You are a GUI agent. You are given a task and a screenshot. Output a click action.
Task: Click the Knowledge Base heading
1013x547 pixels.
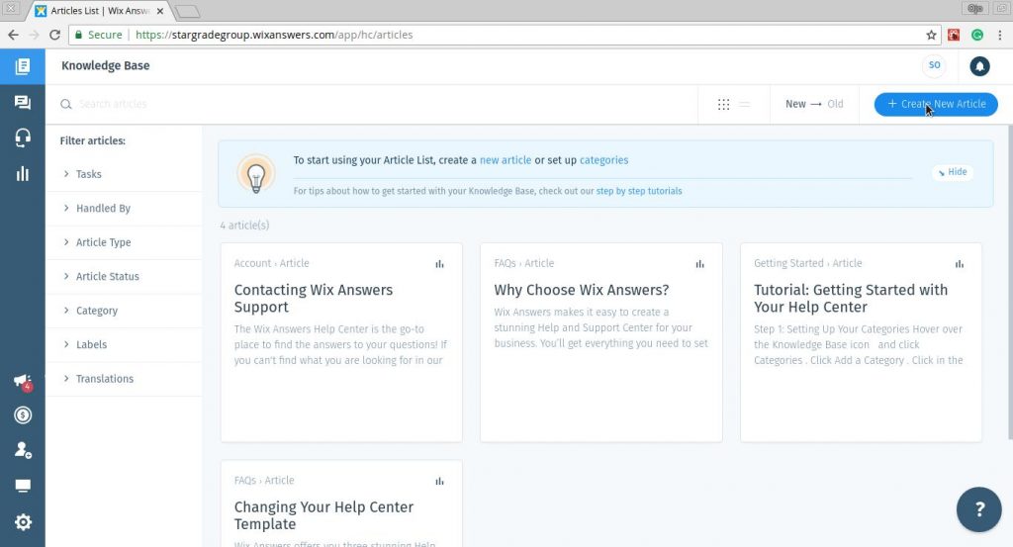[x=105, y=66]
